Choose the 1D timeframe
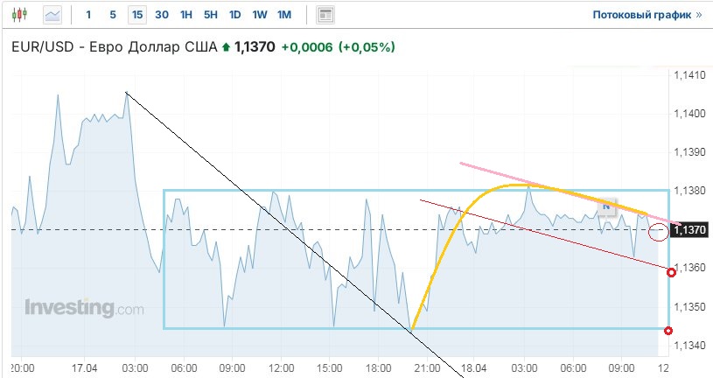 coord(235,15)
